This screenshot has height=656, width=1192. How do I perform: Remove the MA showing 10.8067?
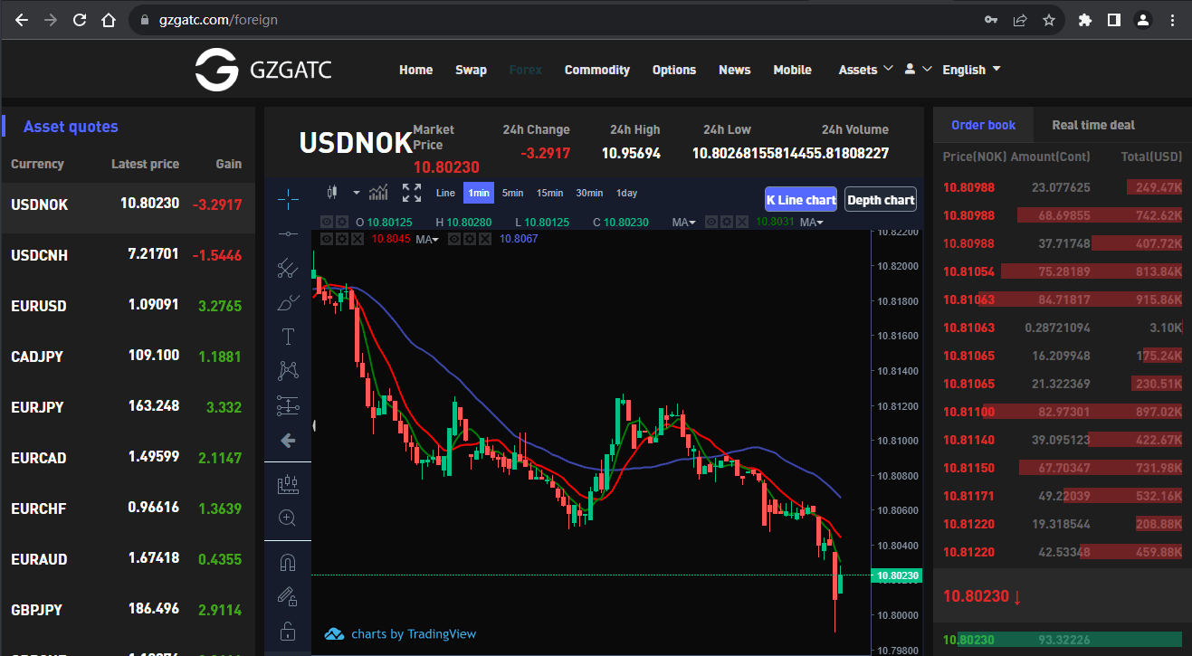click(485, 239)
